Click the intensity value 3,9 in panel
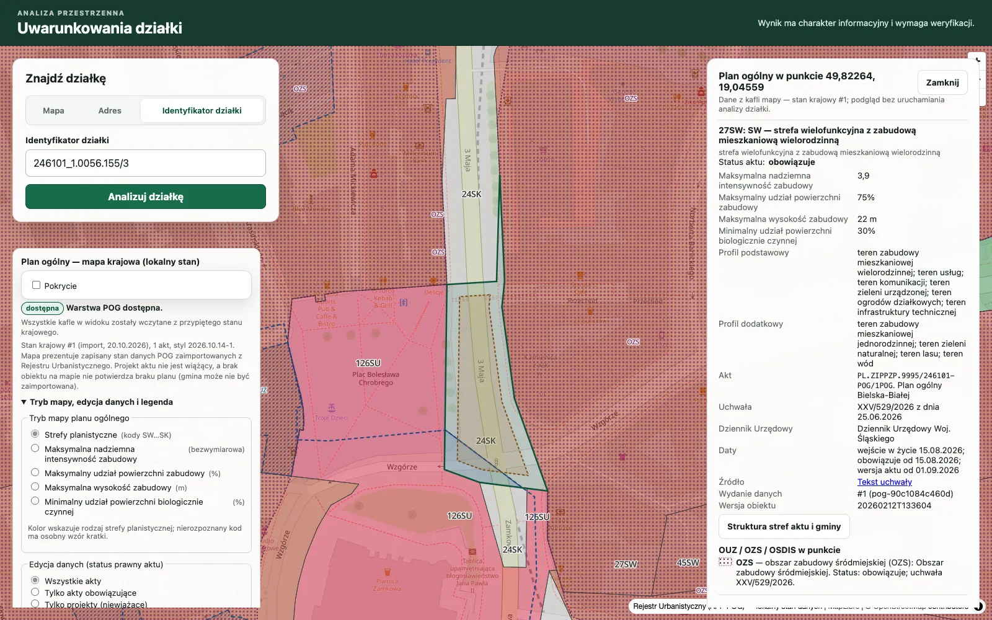The image size is (992, 620). (863, 175)
